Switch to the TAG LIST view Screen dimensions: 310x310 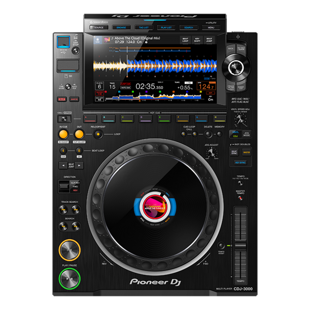144,28
